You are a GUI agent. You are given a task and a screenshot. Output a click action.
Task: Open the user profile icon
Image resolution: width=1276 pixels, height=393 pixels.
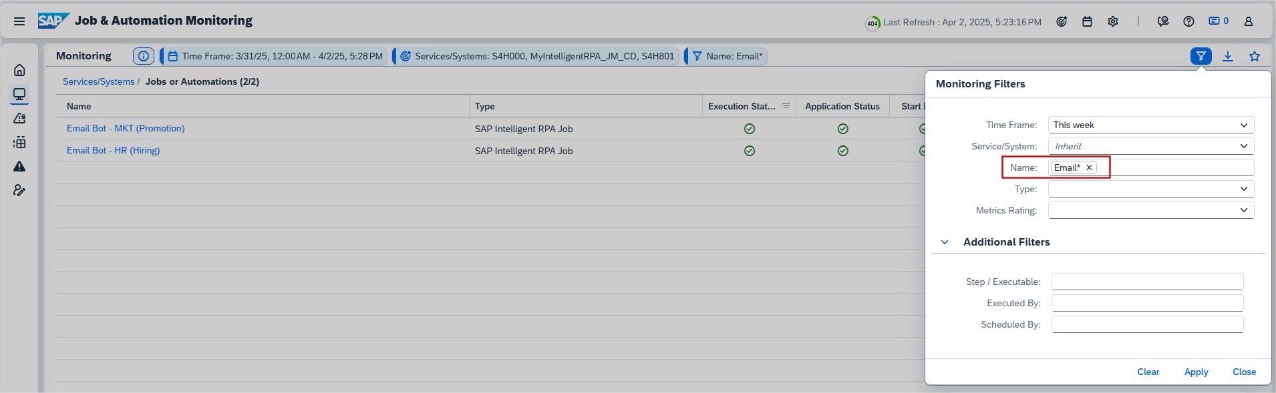(1248, 21)
